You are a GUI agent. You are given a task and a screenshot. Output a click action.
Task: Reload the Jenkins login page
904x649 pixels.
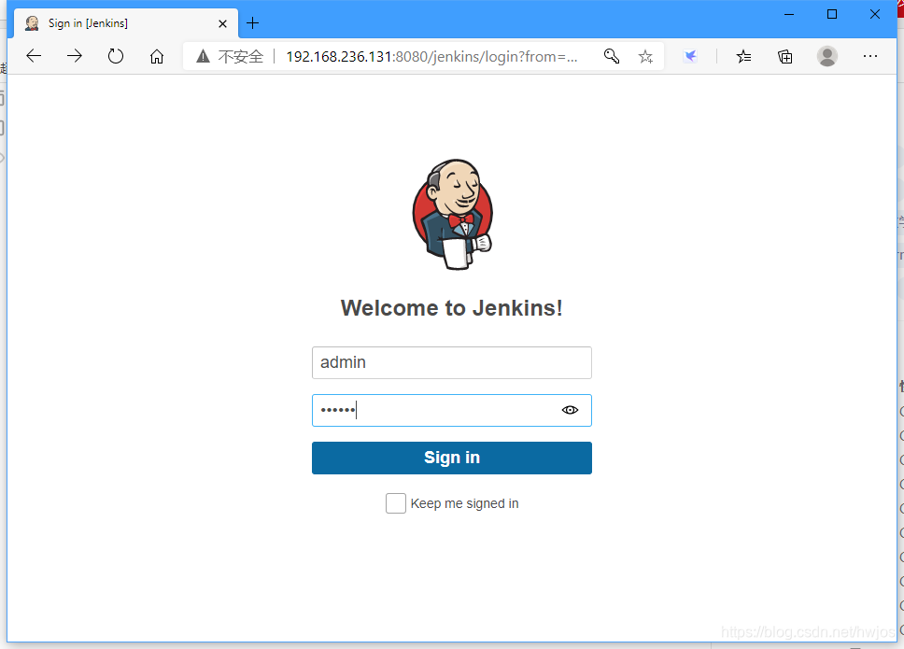(116, 56)
